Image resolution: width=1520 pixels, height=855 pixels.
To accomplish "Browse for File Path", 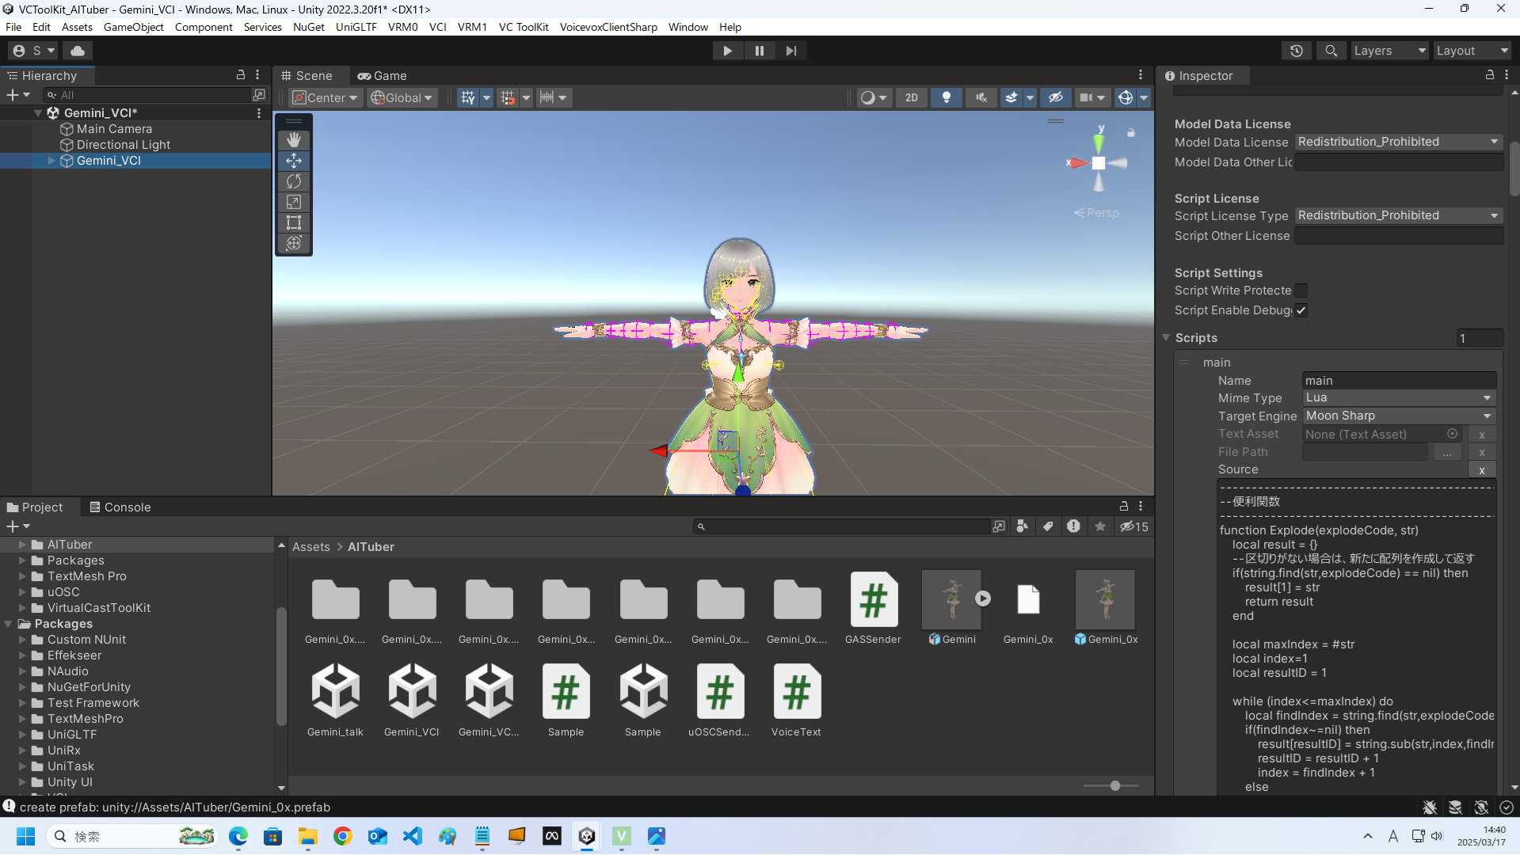I will [x=1447, y=452].
